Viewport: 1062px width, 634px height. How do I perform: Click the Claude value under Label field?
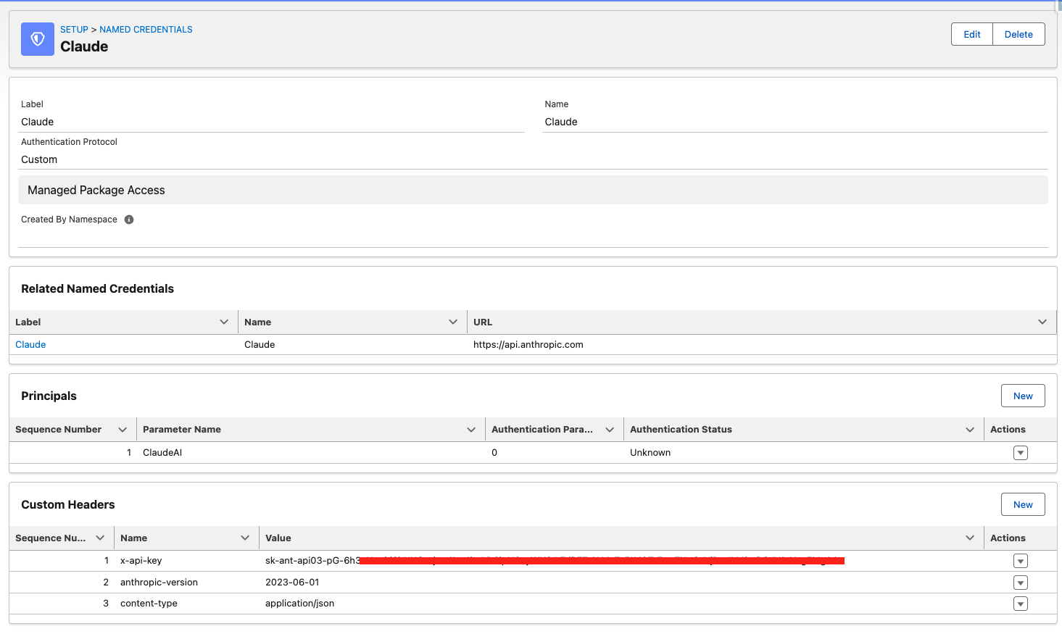[38, 122]
